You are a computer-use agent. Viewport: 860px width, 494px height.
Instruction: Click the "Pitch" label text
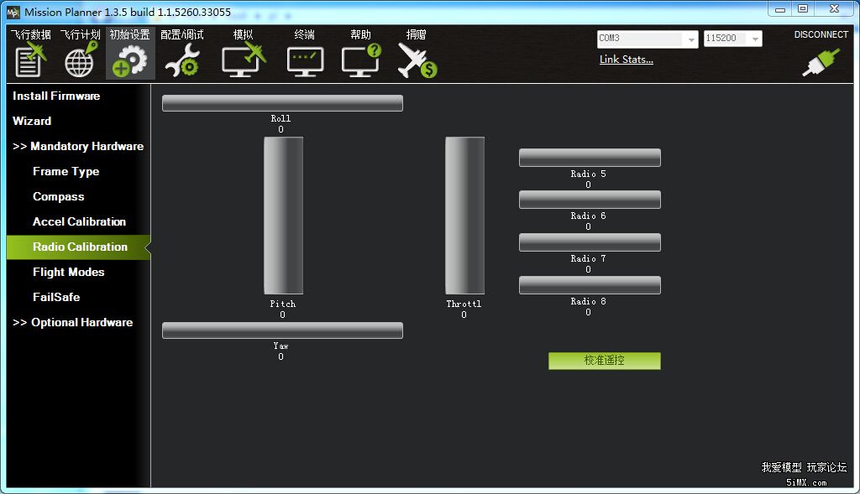(282, 304)
